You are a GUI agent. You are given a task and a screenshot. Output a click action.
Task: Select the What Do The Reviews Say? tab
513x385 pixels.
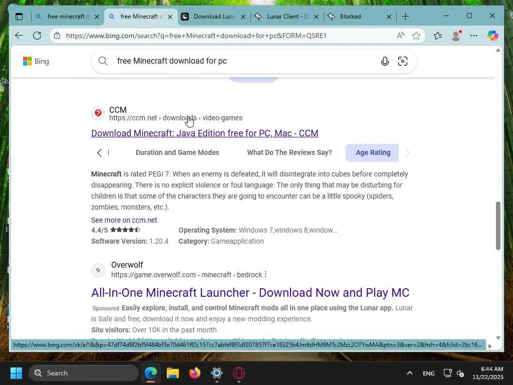tap(289, 152)
